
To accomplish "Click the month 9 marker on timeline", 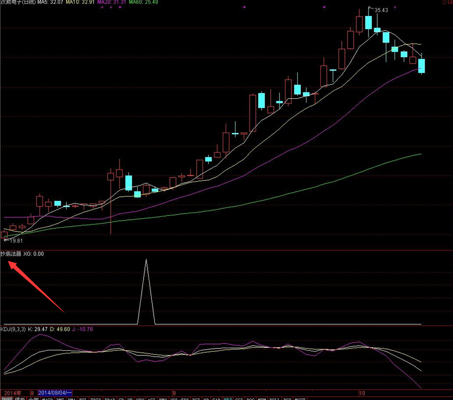I will pos(174,393).
